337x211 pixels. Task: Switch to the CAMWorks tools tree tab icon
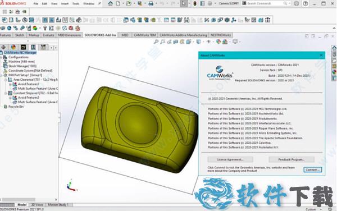pos(43,47)
